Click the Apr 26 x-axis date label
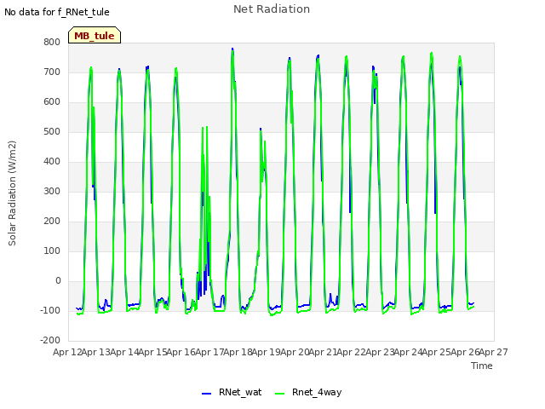 click(x=465, y=352)
